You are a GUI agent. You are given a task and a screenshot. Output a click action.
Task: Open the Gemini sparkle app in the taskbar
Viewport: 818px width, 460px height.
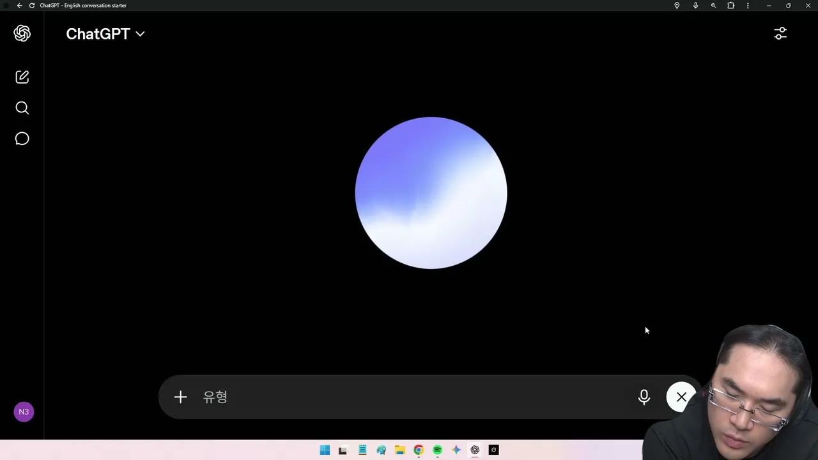coord(456,450)
